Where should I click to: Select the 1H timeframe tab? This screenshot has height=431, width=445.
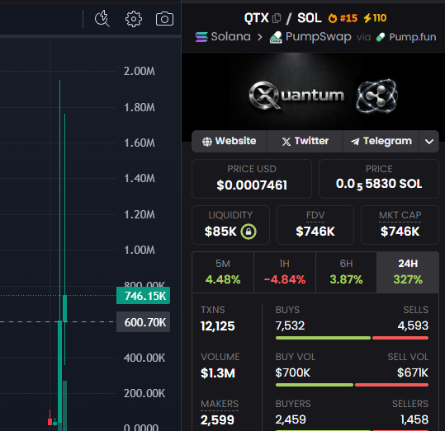tap(285, 272)
